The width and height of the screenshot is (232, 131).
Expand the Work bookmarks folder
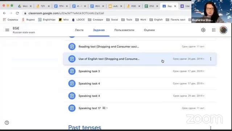pos(141,20)
